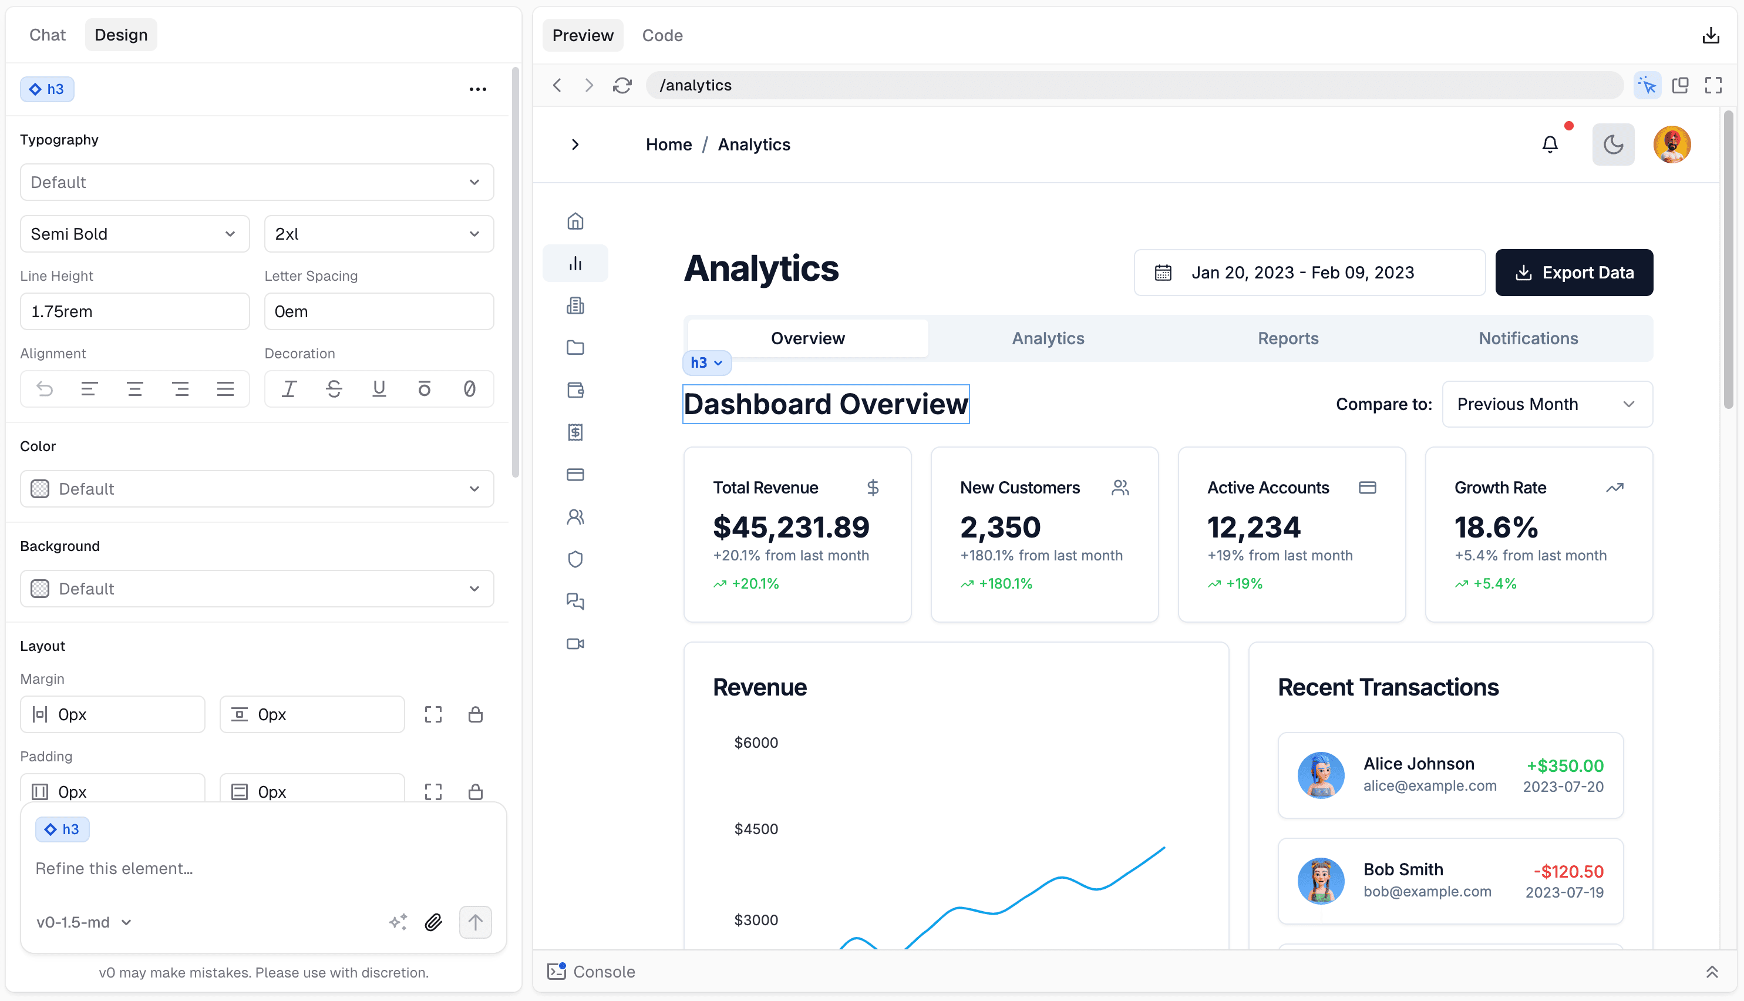This screenshot has width=1744, height=1001.
Task: Enter fullscreen preview mode
Action: click(1713, 85)
